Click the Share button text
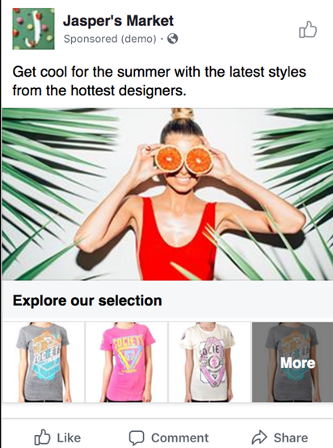Image resolution: width=333 pixels, height=448 pixels. click(x=291, y=438)
